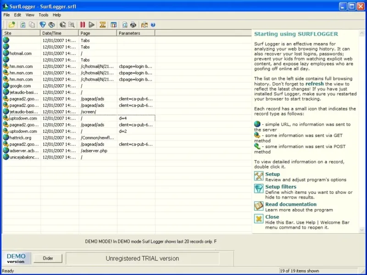Click the blue help question mark icon
Image resolution: width=367 pixels, height=275 pixels.
pos(153,25)
